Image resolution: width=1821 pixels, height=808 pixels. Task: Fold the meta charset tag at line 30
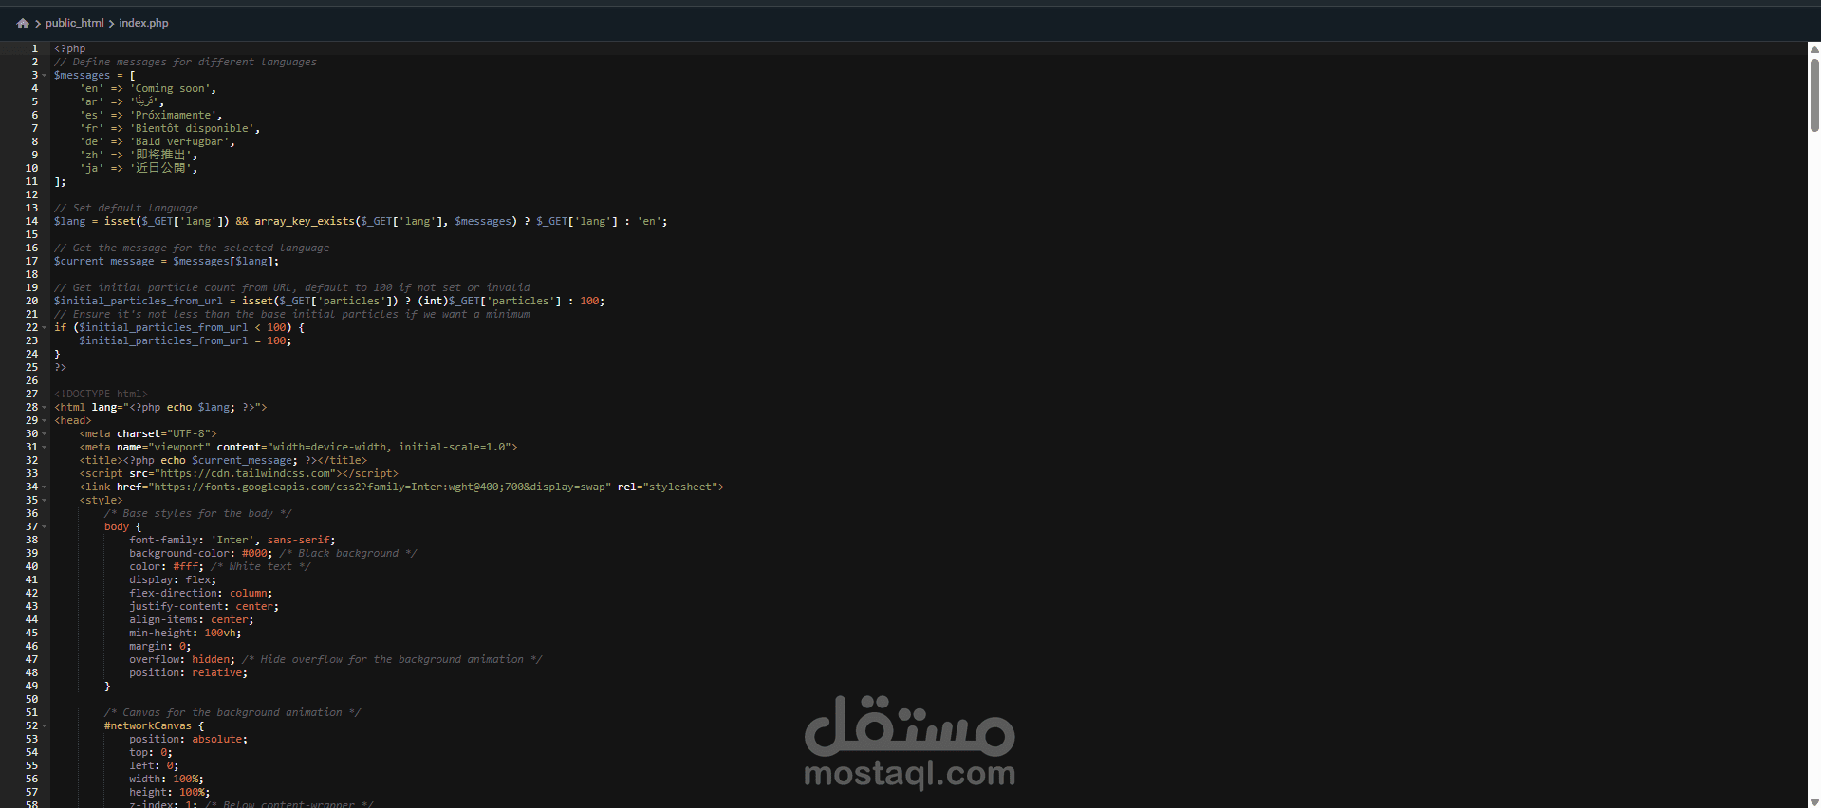(45, 434)
